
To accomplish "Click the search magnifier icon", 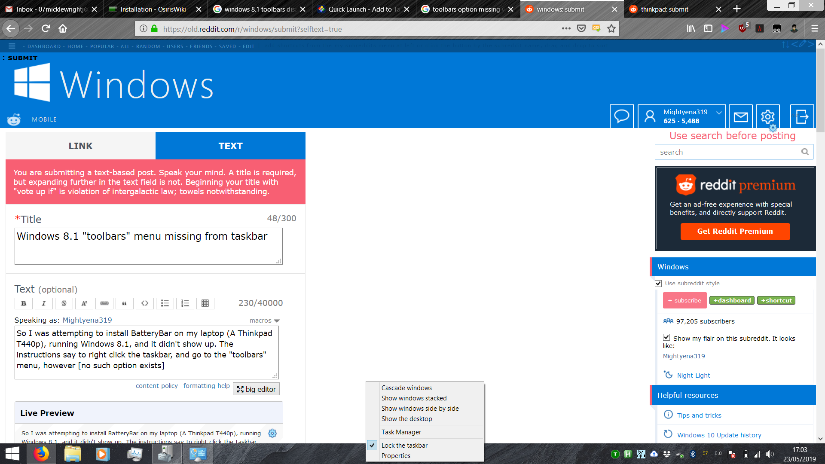I will click(x=805, y=152).
